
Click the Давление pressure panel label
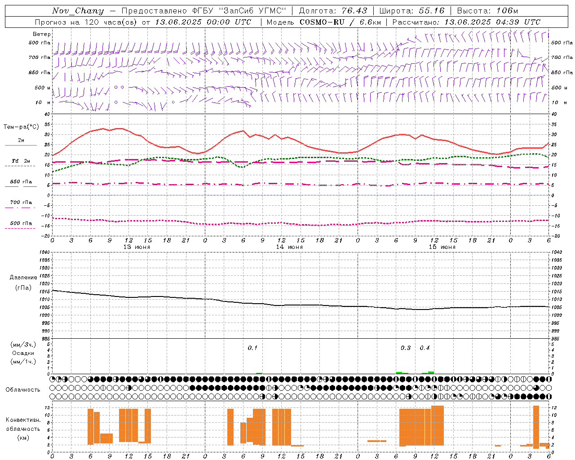coord(23,278)
